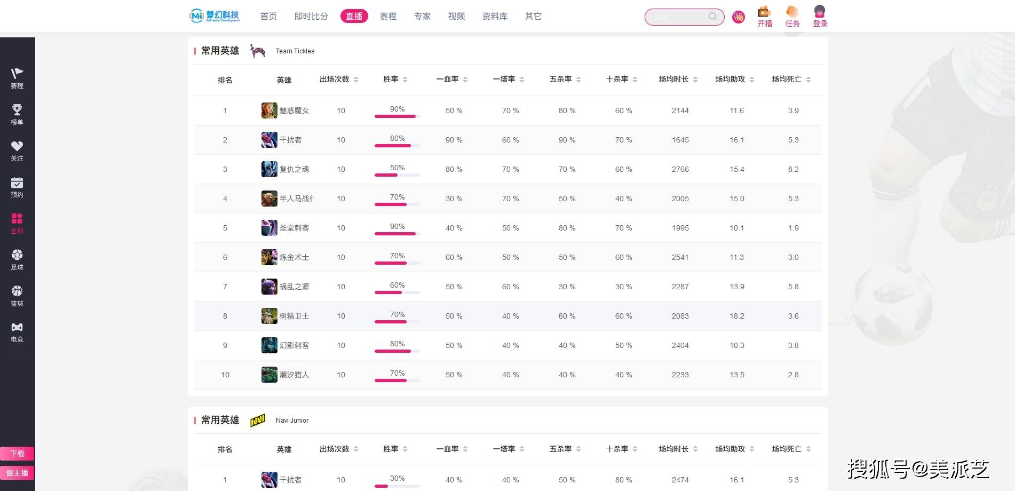Select the 预约 sidebar icon
The image size is (1015, 491).
[17, 186]
